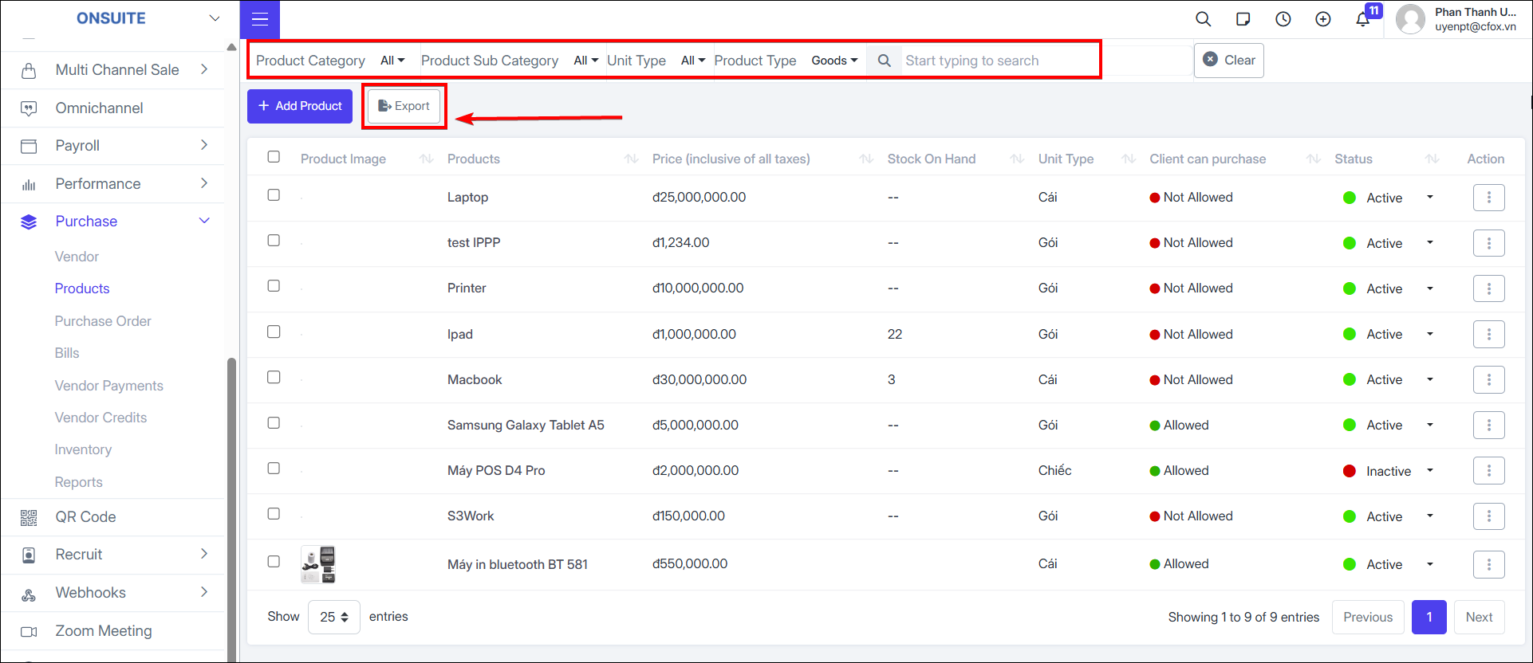Go to Next page of entries
Viewport: 1533px width, 663px height.
(x=1479, y=618)
